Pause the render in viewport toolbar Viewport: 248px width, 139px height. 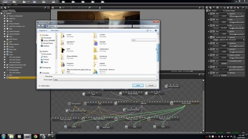click(60, 8)
